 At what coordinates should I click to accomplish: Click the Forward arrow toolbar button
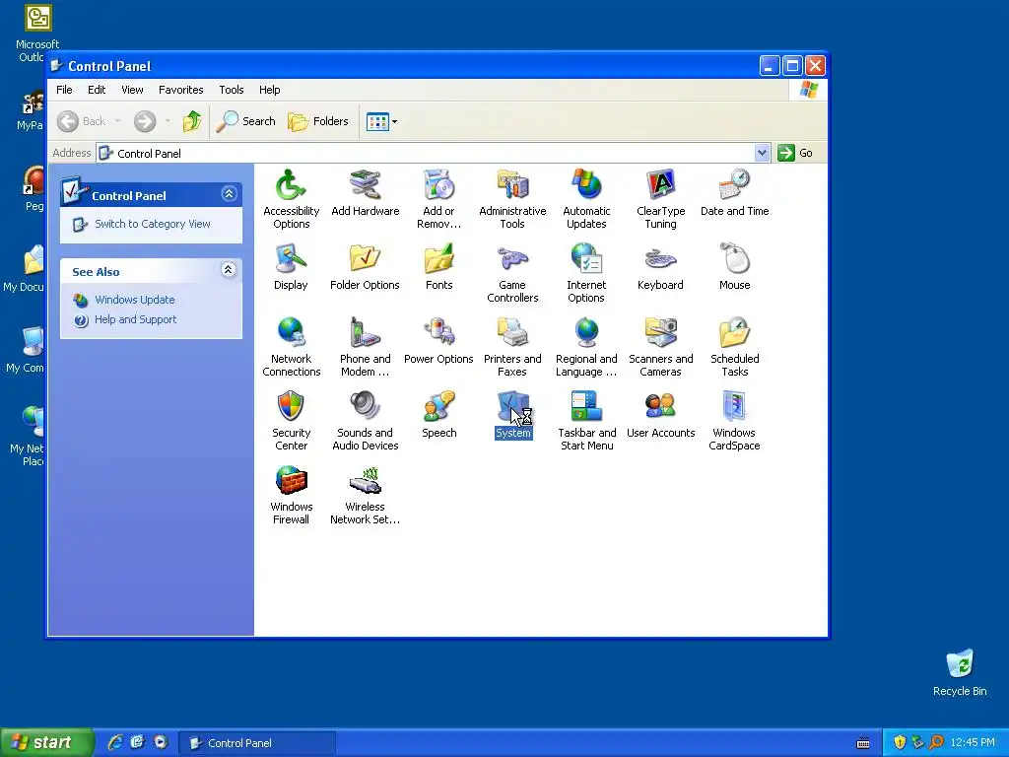pyautogui.click(x=145, y=121)
